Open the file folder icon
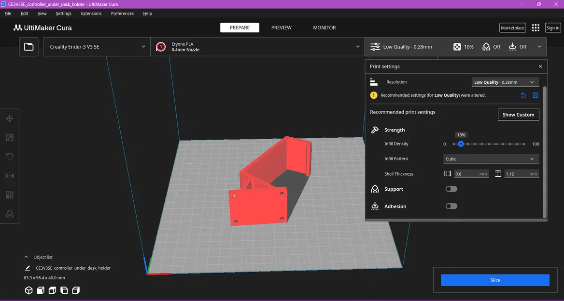This screenshot has height=301, width=564. pyautogui.click(x=29, y=47)
